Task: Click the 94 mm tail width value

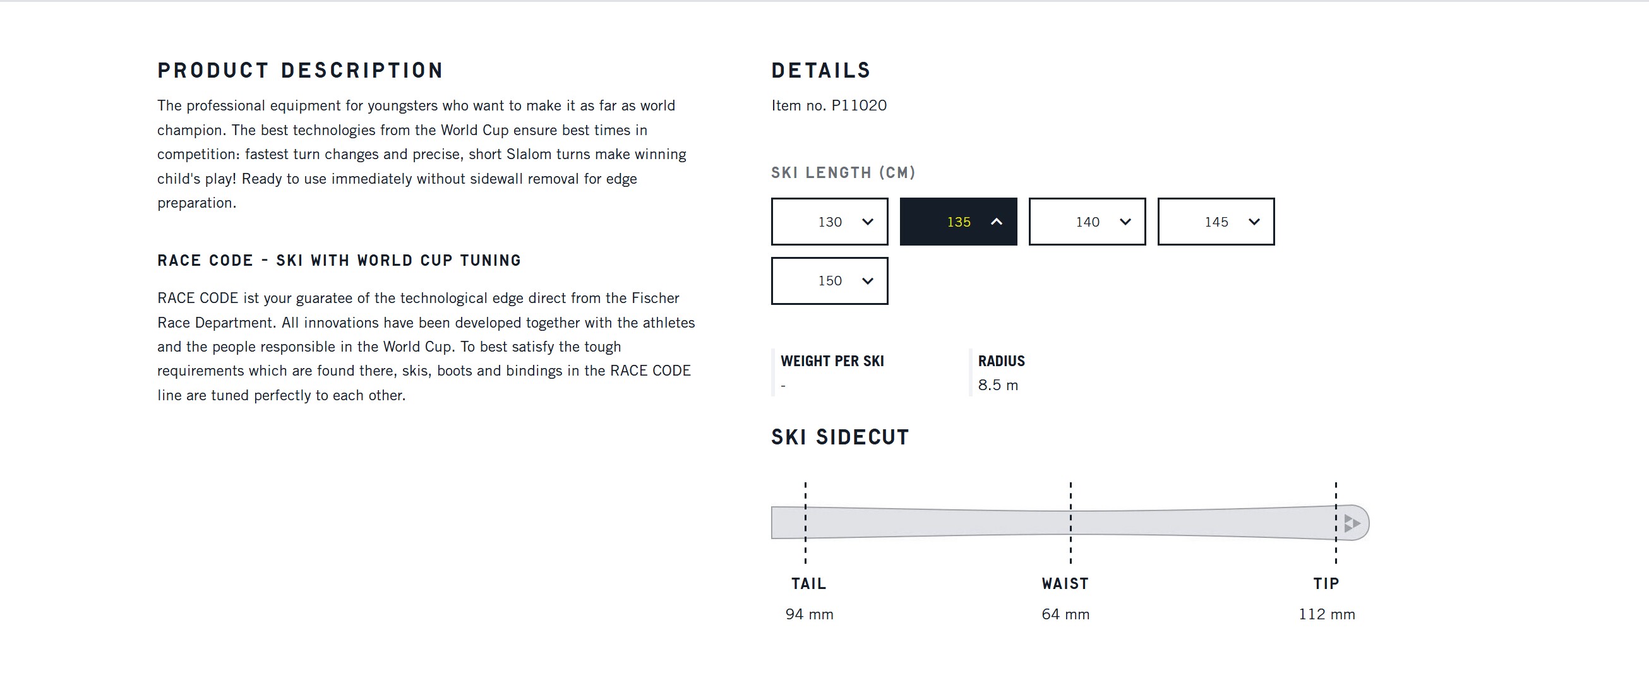Action: [809, 614]
